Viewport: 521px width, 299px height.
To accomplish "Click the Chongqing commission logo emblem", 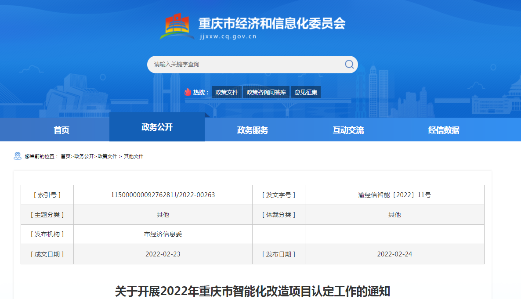I will click(177, 26).
